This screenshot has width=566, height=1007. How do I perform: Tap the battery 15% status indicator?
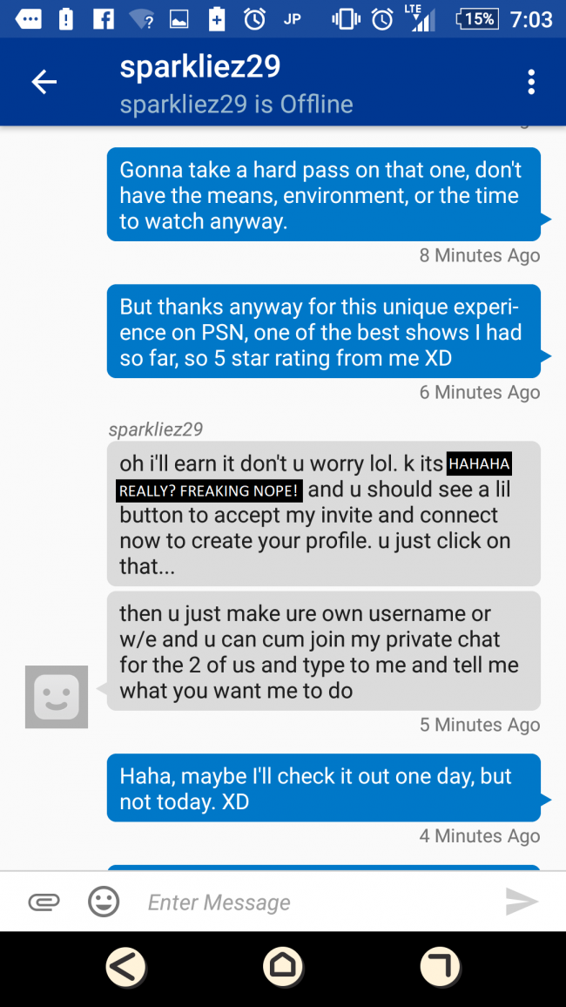click(477, 19)
